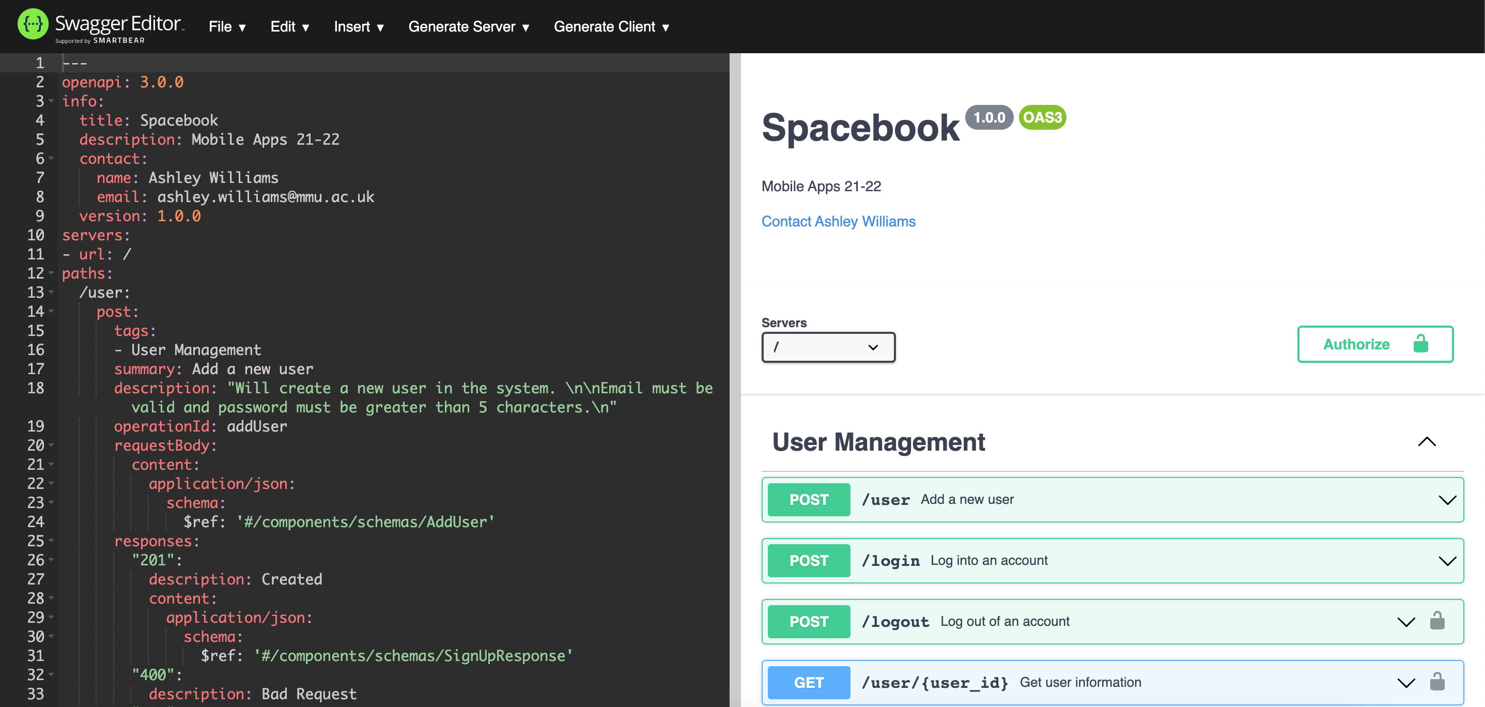Open the Servers dropdown
Image resolution: width=1485 pixels, height=707 pixels.
828,347
